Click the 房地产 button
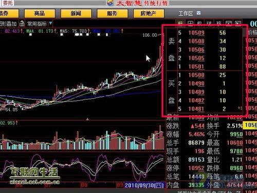 149,13
